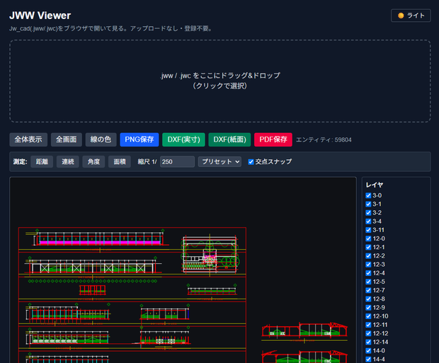The height and width of the screenshot is (363, 439).
Task: Toggle layer 12-4 checkbox
Action: [368, 273]
